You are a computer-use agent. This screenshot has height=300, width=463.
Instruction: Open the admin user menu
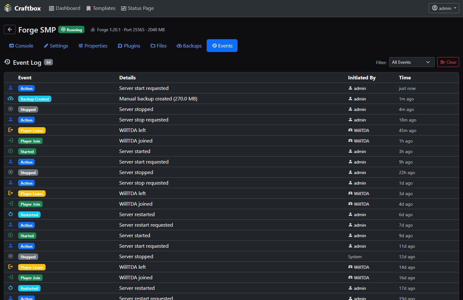(x=444, y=8)
